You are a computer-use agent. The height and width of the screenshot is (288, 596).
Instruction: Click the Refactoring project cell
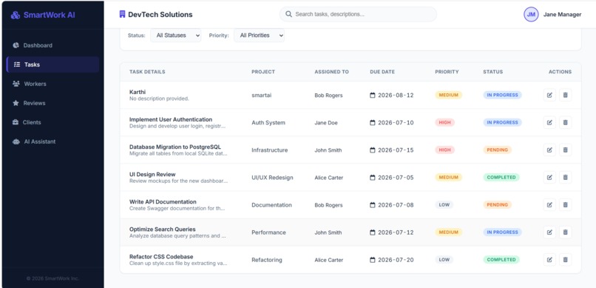pyautogui.click(x=266, y=260)
